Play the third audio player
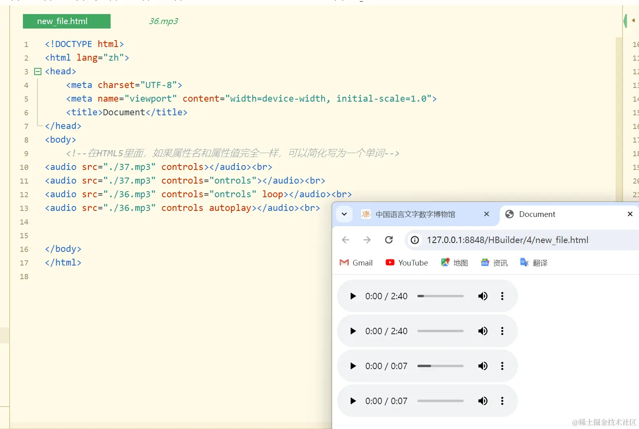This screenshot has height=429, width=639. tap(353, 366)
